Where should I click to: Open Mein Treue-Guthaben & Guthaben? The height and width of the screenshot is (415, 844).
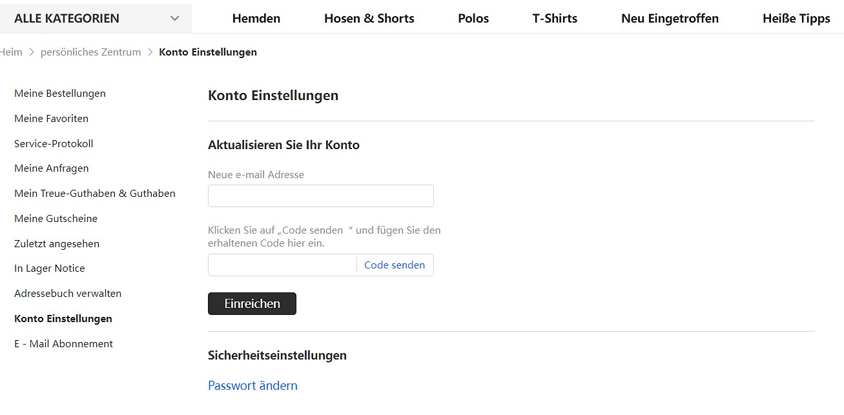click(95, 194)
